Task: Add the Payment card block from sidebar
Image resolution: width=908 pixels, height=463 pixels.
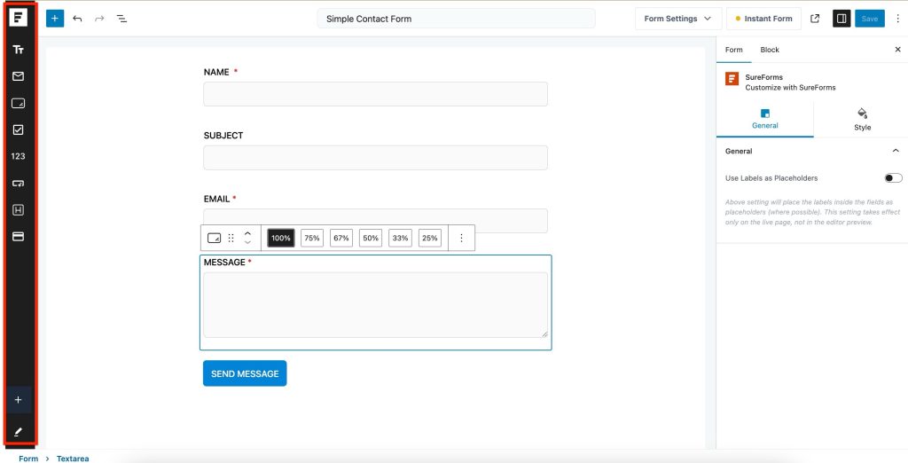Action: tap(18, 237)
